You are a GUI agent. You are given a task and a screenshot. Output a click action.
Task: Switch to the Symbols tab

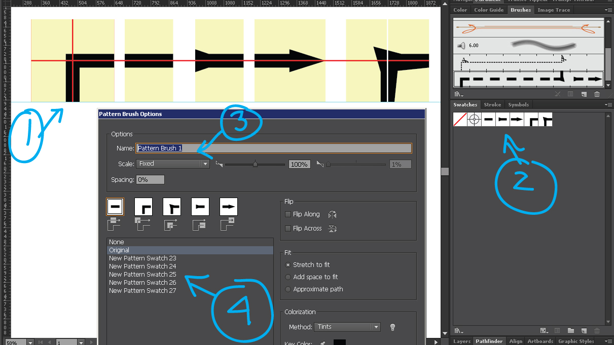coord(518,104)
